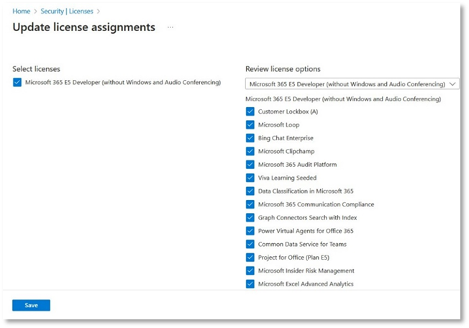This screenshot has width=469, height=328.
Task: Toggle Project for Office (Plan E5)
Action: click(x=250, y=258)
